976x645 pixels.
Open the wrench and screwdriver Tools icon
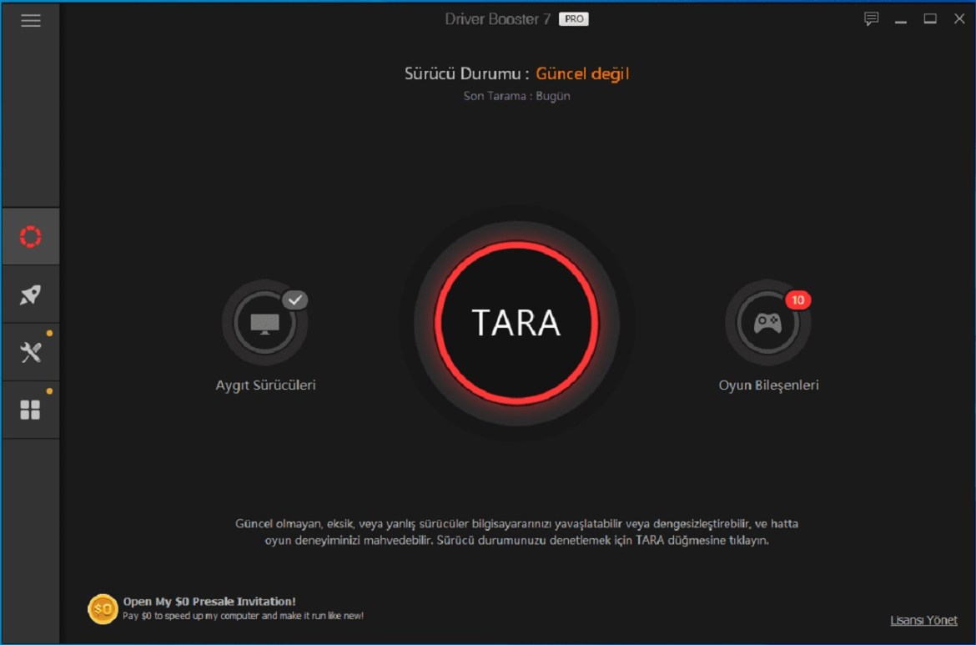point(31,352)
